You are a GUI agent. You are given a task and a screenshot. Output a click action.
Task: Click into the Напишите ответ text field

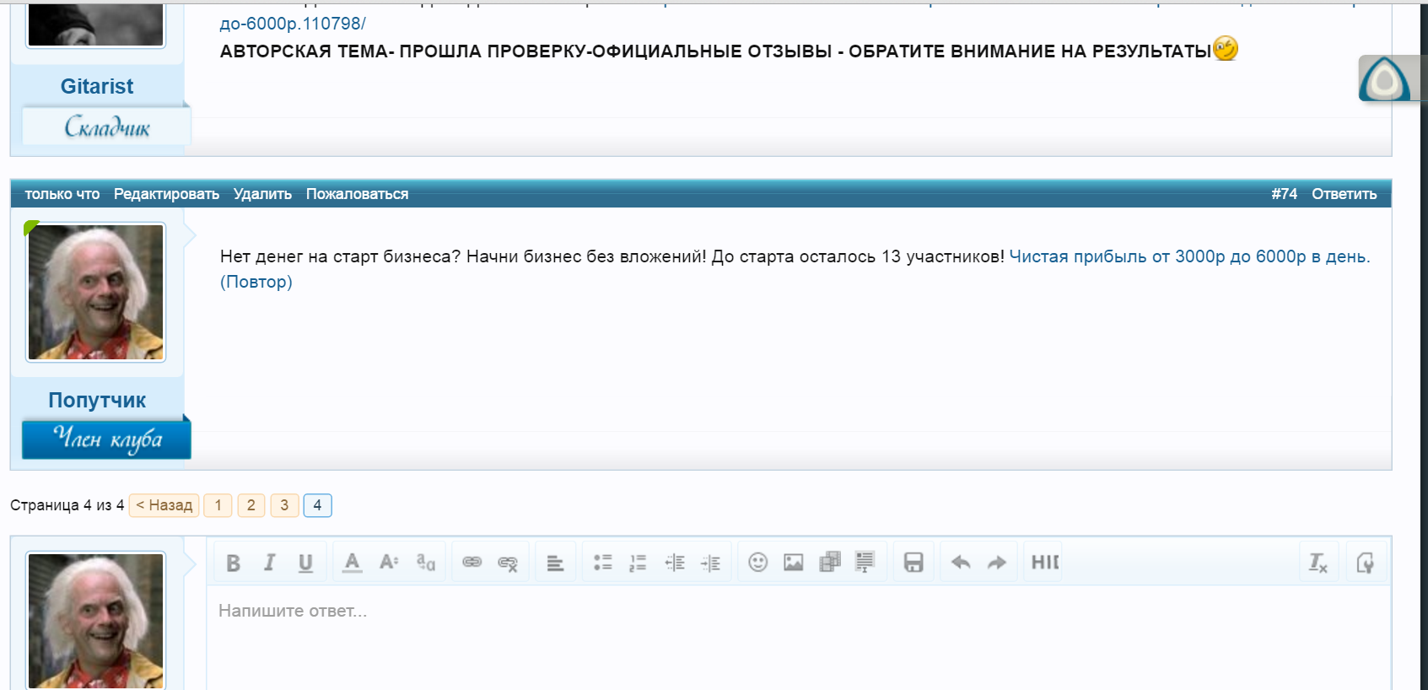pos(759,633)
